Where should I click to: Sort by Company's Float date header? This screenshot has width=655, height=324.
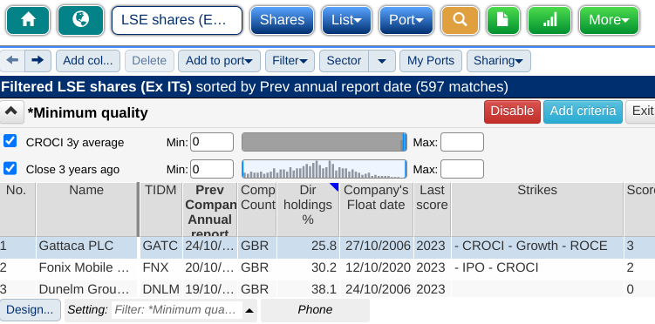(376, 209)
